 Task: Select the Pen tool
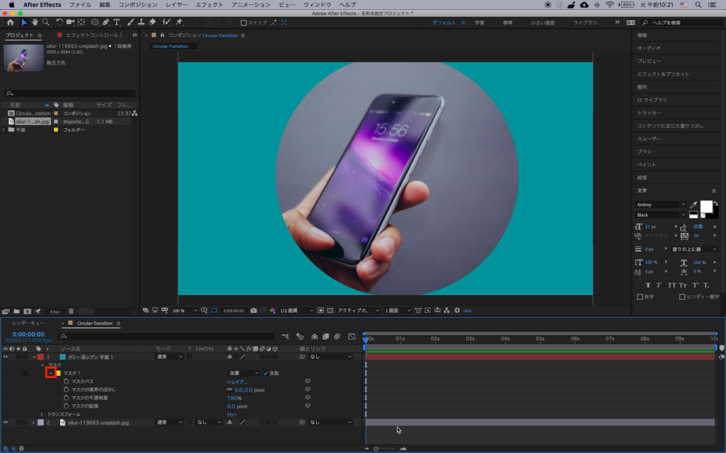click(106, 23)
